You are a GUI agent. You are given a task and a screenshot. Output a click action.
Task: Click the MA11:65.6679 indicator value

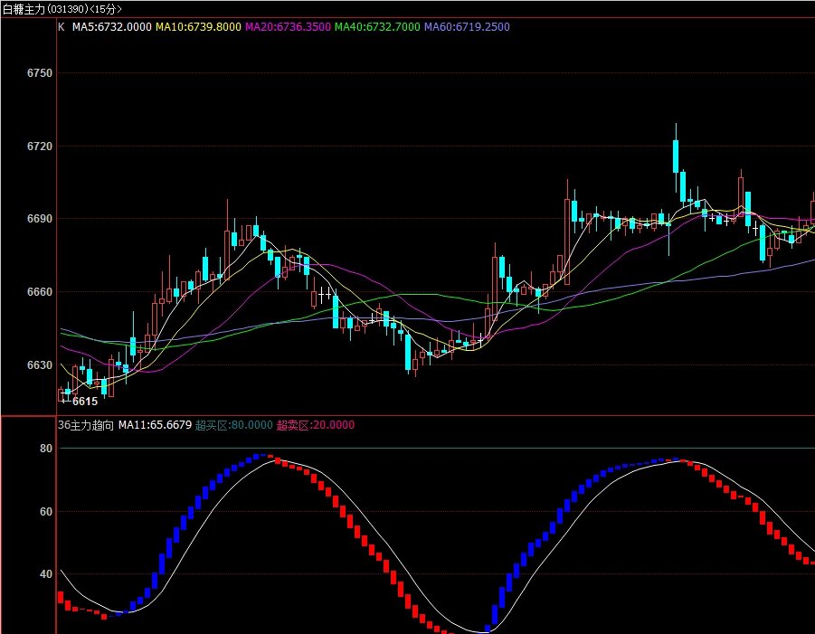click(x=155, y=425)
